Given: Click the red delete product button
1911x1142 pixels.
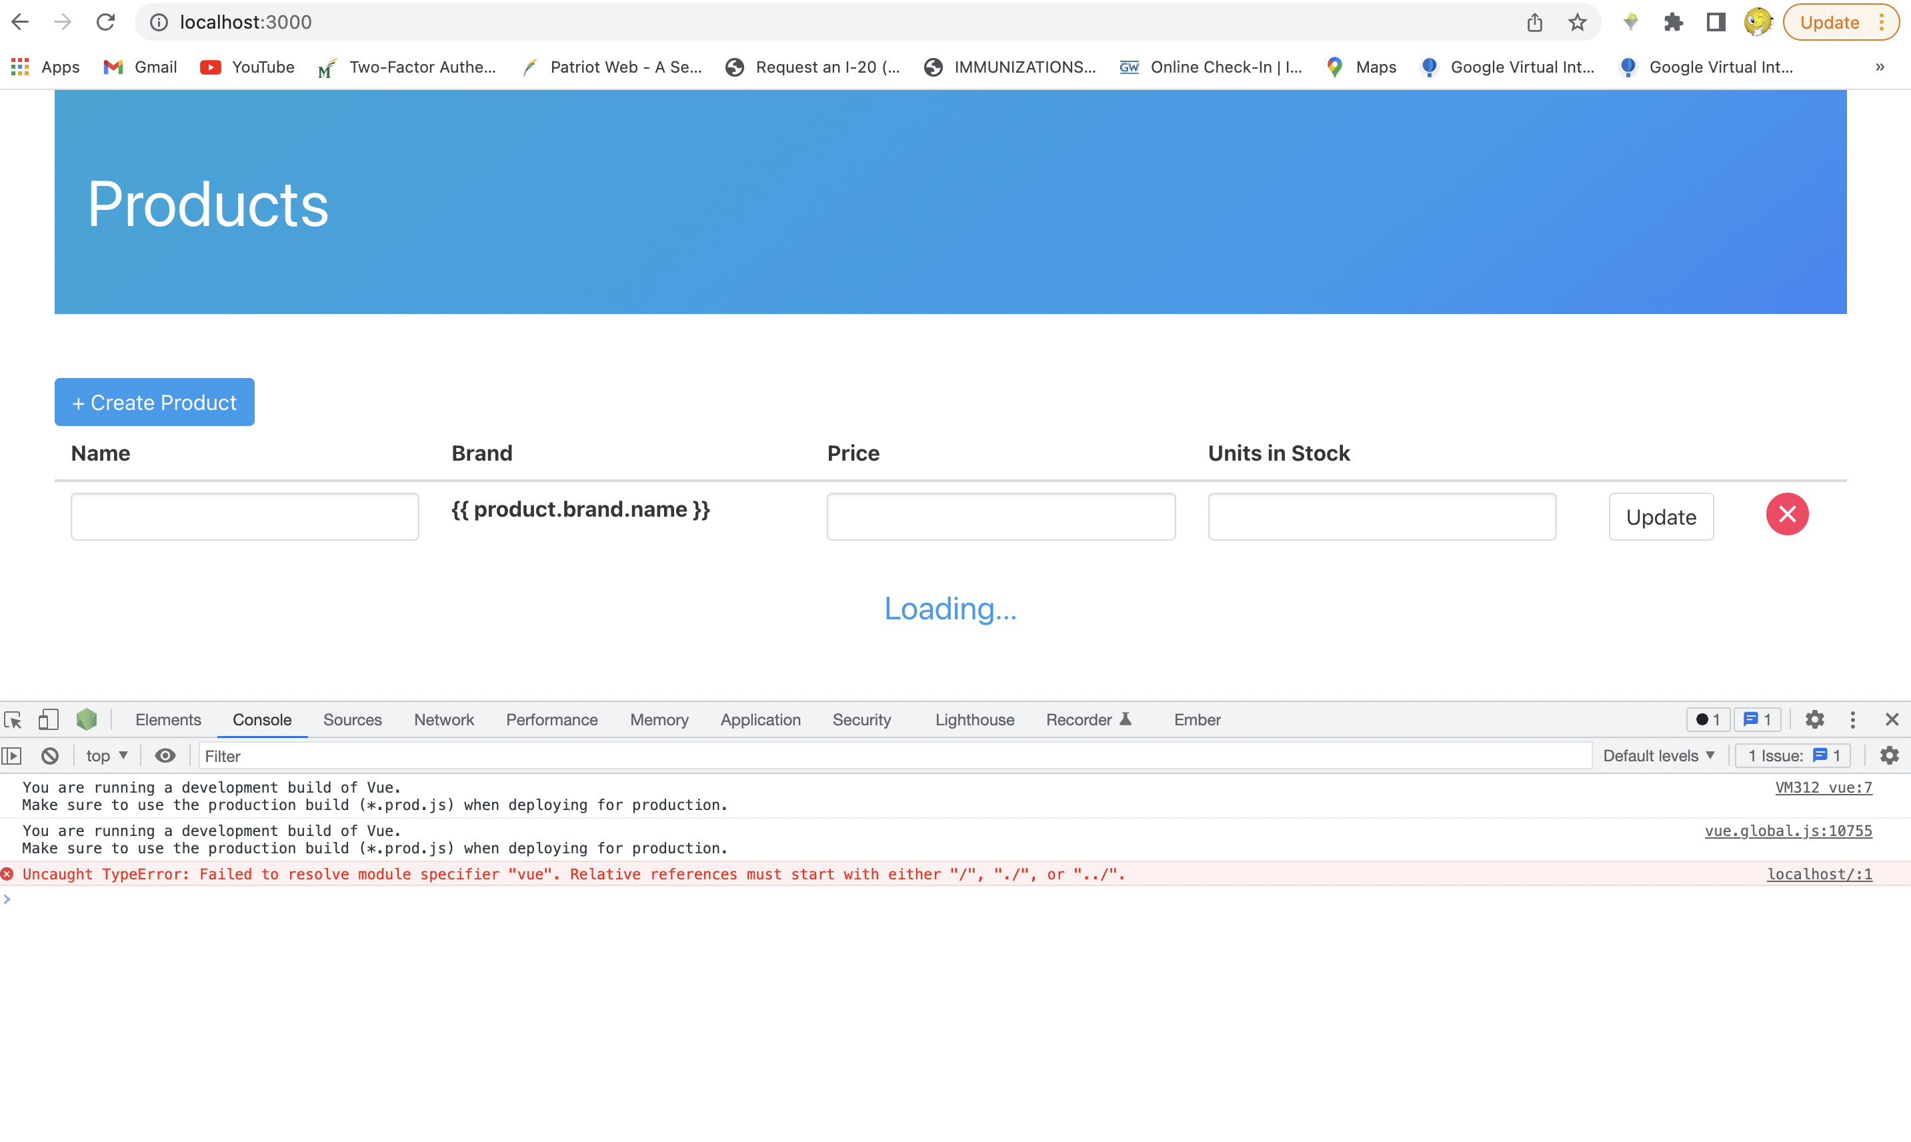Looking at the screenshot, I should click(1786, 514).
